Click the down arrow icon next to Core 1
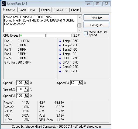138x129 pixels. coord(60,71)
